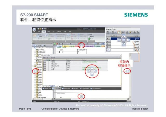Click the right dock arrow over Symbol Table
Screen dimensions: 166x117
click(x=95, y=71)
